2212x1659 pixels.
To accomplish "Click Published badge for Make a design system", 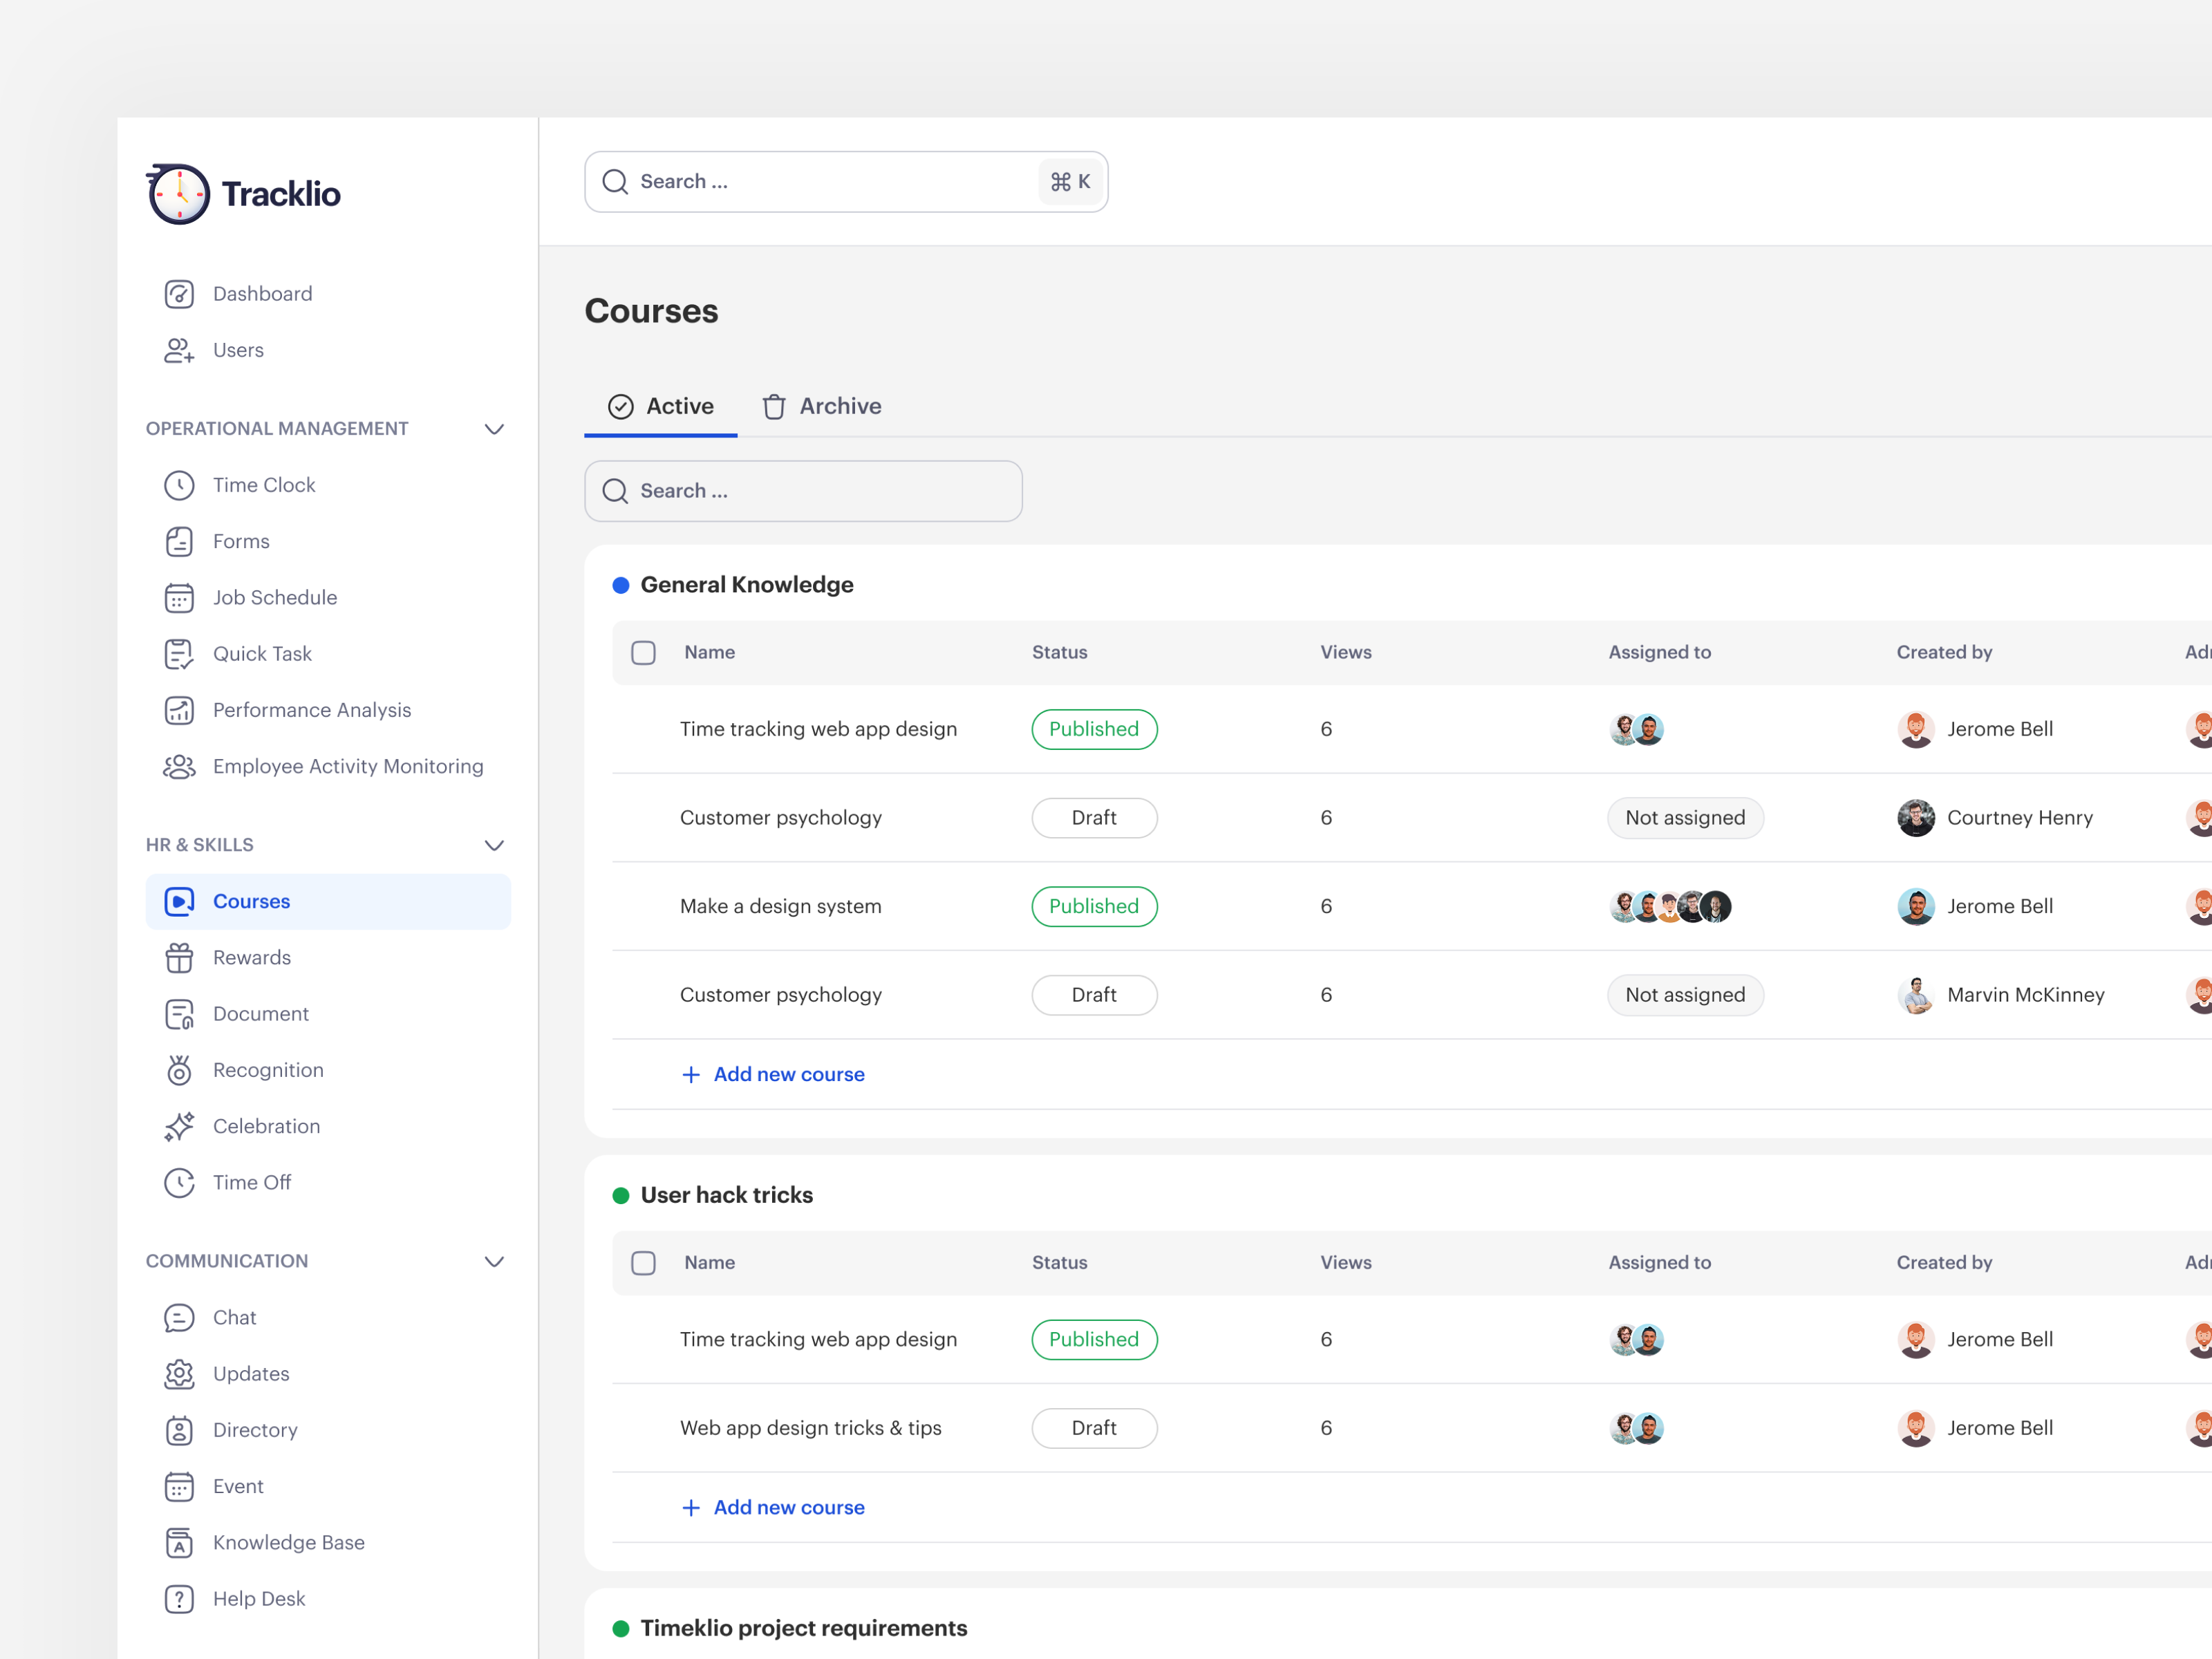I will (1094, 906).
